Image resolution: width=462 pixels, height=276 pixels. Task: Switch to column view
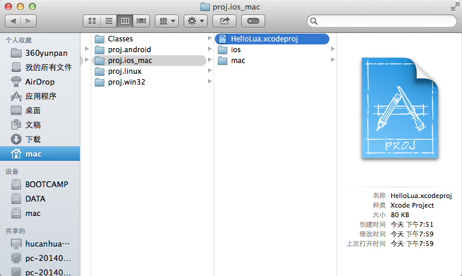point(125,21)
